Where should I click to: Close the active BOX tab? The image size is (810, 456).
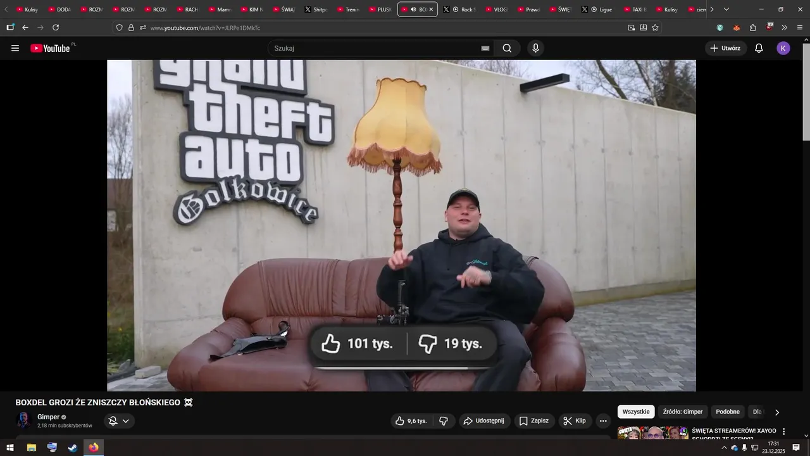click(431, 9)
